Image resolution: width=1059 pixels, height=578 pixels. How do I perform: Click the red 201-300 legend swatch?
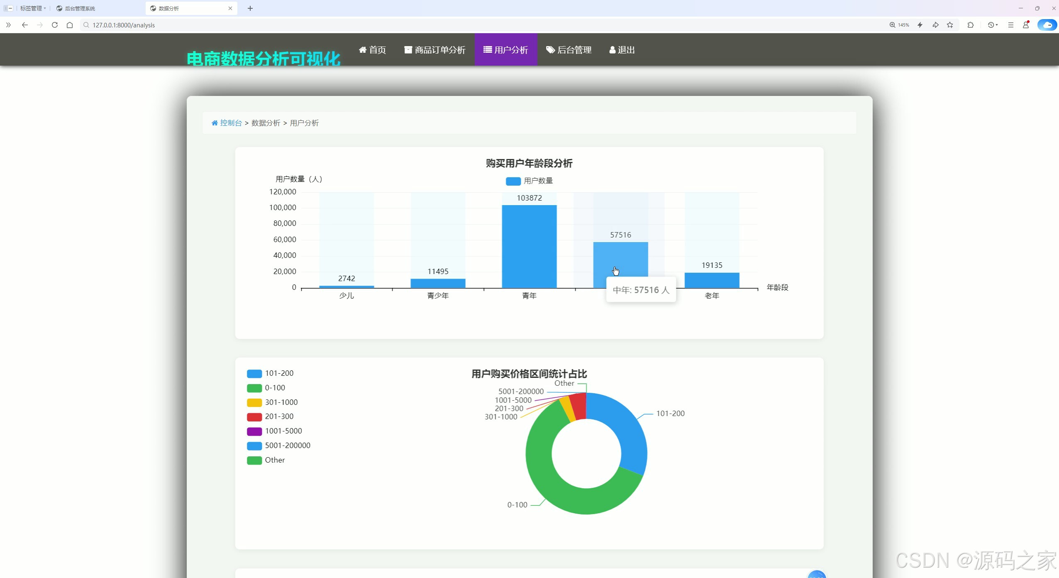coord(254,417)
